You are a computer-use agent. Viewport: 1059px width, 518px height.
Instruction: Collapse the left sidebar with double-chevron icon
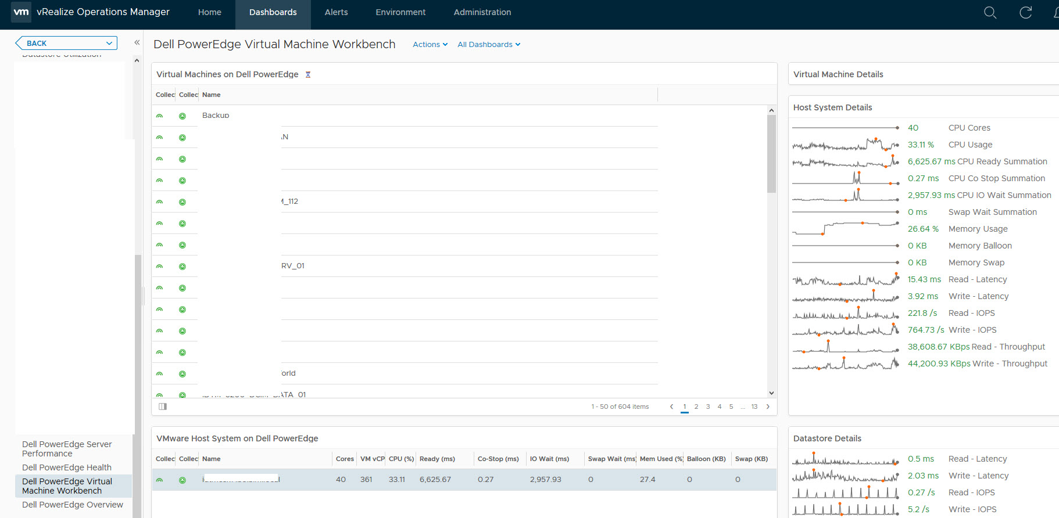(x=137, y=42)
